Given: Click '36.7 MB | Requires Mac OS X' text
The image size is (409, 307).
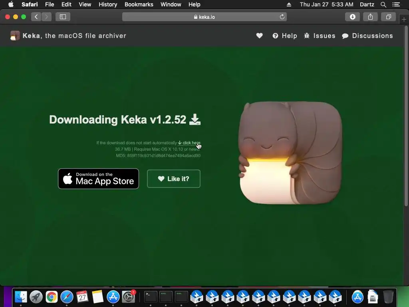Looking at the screenshot, I should pos(158,150).
